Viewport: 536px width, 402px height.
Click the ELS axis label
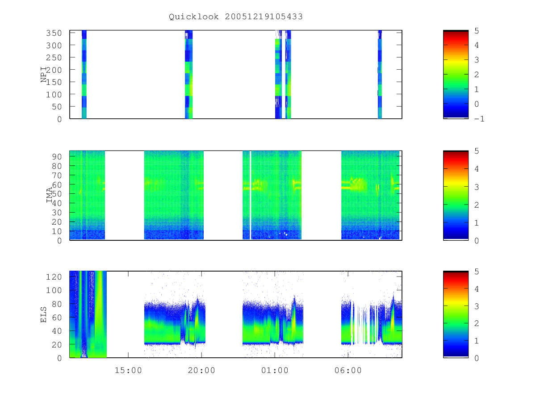[44, 314]
